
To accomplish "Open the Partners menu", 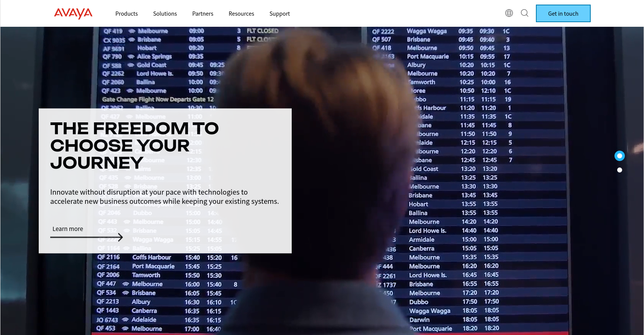I will (x=203, y=14).
